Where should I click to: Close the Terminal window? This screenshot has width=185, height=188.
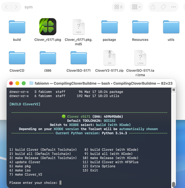pos(11,83)
